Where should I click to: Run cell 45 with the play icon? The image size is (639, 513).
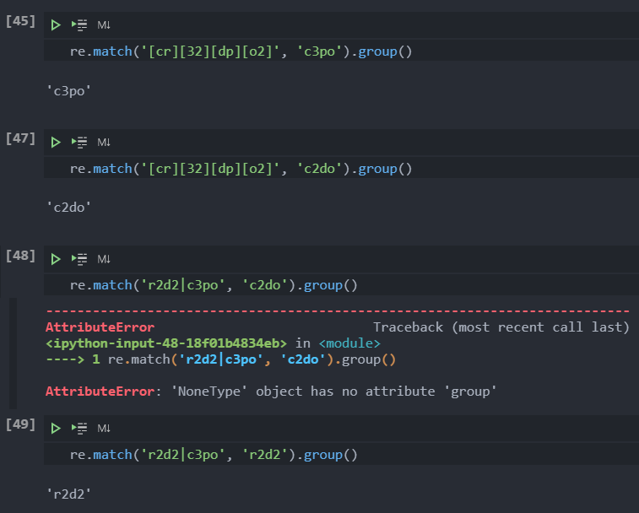tap(56, 25)
